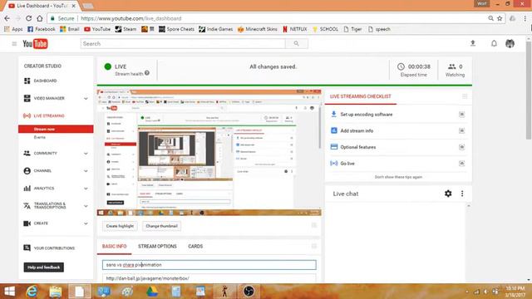Open OBS Studio taskbar icon

click(x=249, y=292)
